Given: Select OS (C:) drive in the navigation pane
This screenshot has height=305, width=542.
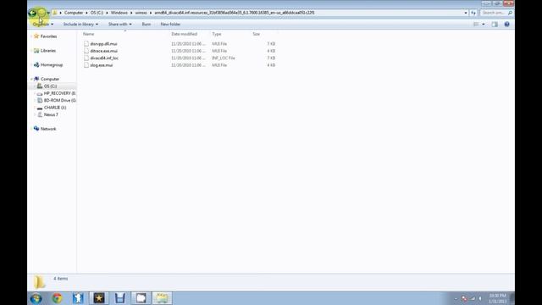Looking at the screenshot, I should point(50,86).
